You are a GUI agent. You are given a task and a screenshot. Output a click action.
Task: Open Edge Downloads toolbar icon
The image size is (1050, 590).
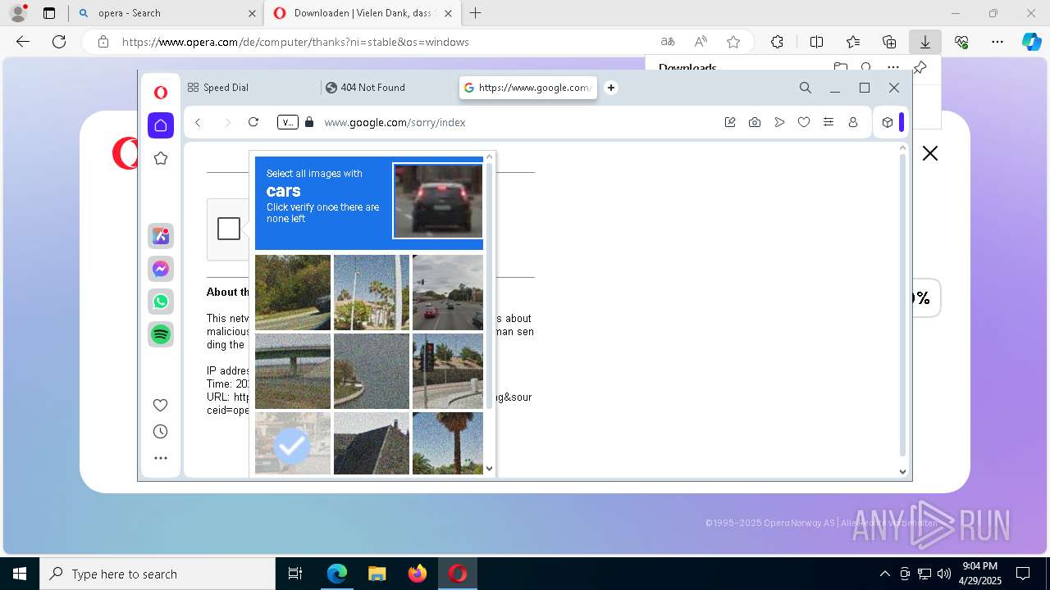[x=925, y=42]
